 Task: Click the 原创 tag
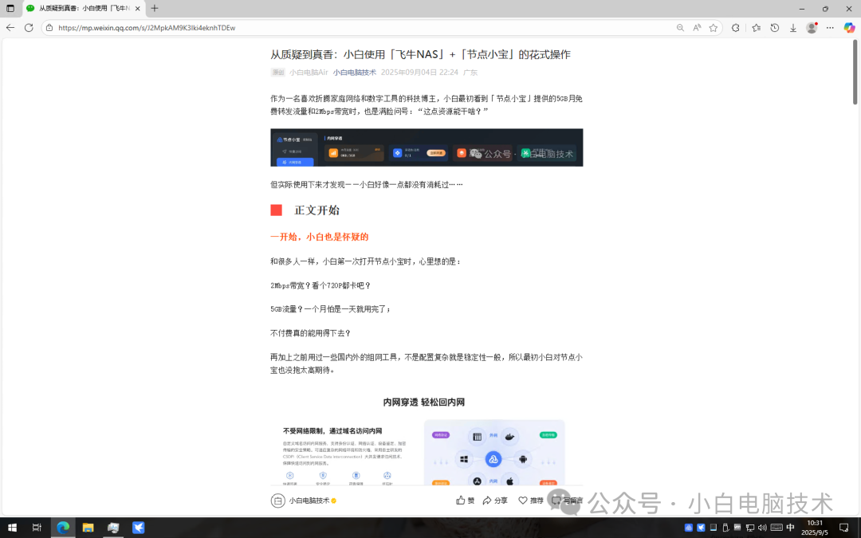(x=278, y=73)
